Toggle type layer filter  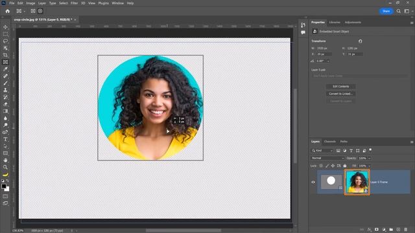point(351,151)
